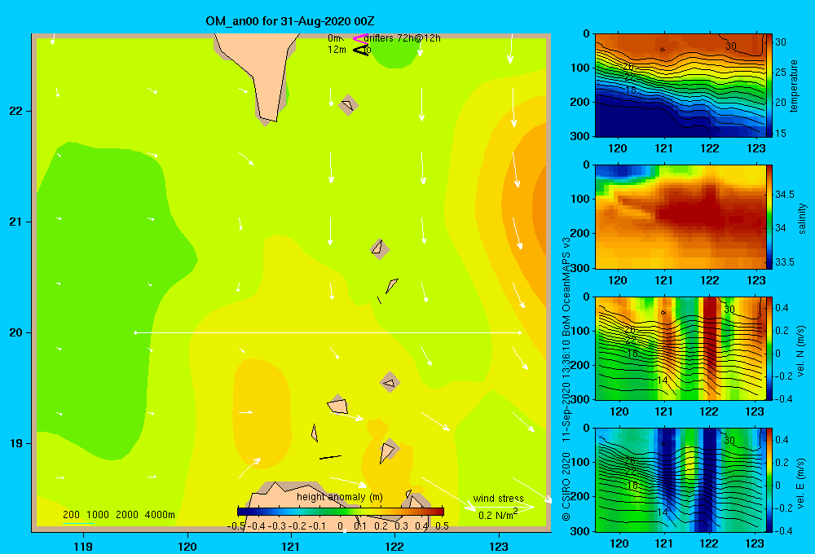Click latitude tick label '19' on main map
The height and width of the screenshot is (554, 815).
coord(16,443)
